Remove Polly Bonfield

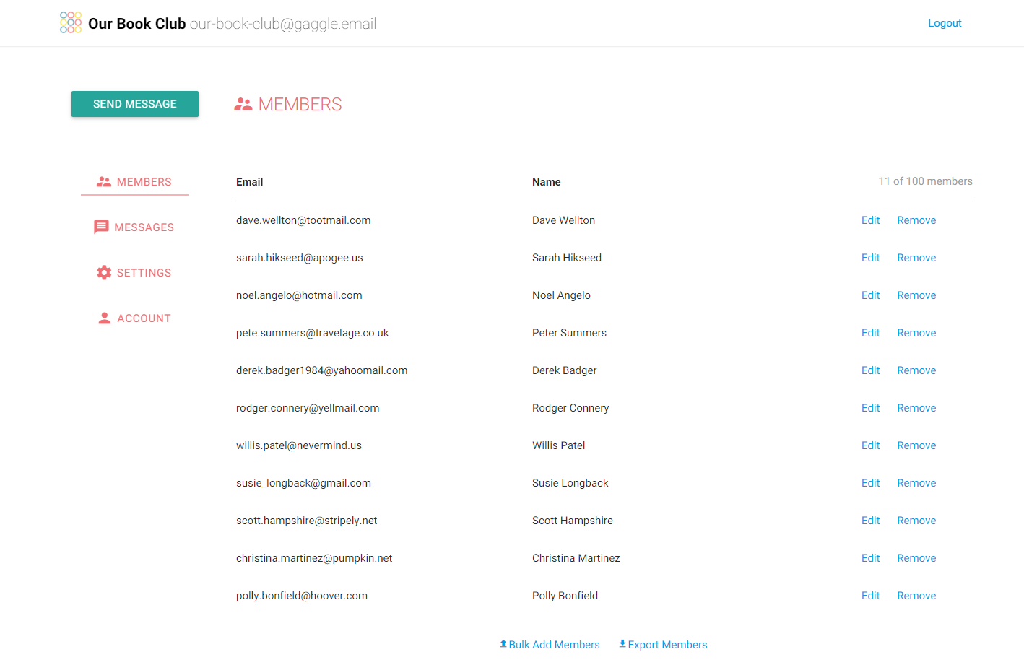pos(916,596)
